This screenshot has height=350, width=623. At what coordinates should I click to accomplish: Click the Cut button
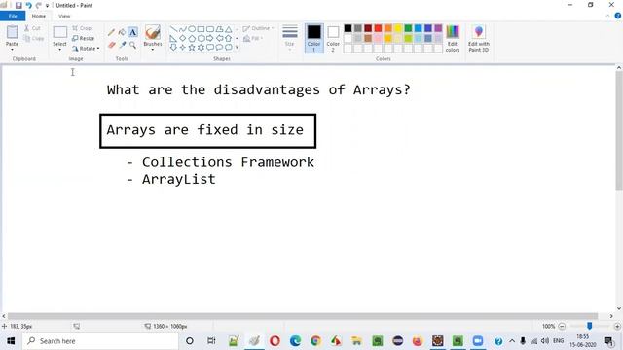32,28
